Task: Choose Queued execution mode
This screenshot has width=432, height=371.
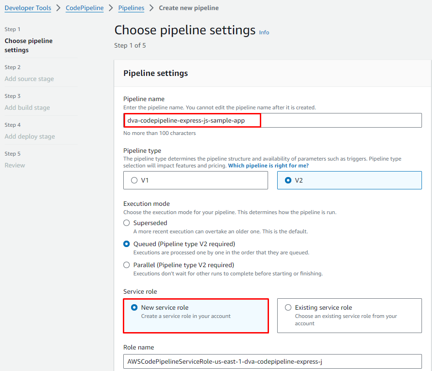Action: 126,244
